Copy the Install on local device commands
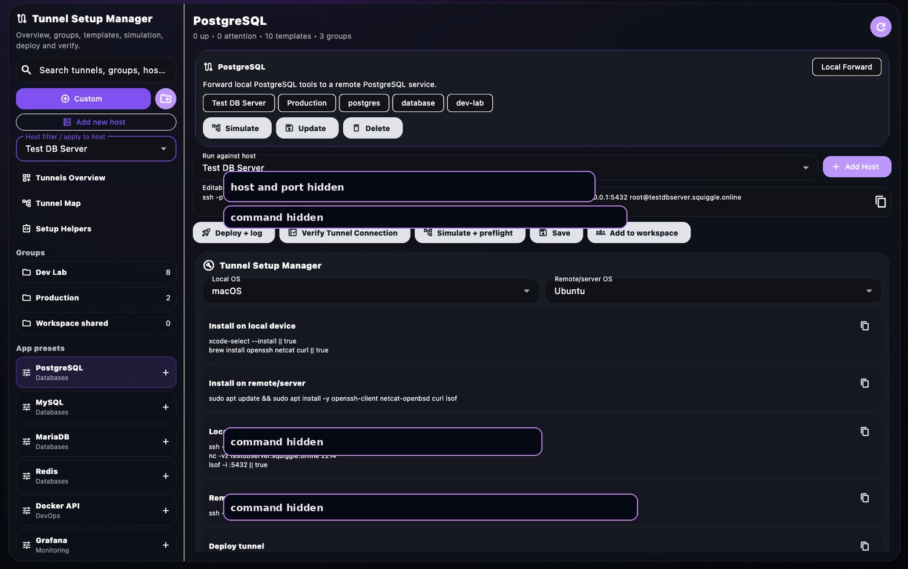The height and width of the screenshot is (569, 908). pyautogui.click(x=864, y=326)
